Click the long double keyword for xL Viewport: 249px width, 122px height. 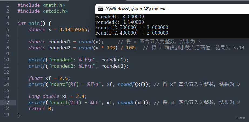(44, 96)
